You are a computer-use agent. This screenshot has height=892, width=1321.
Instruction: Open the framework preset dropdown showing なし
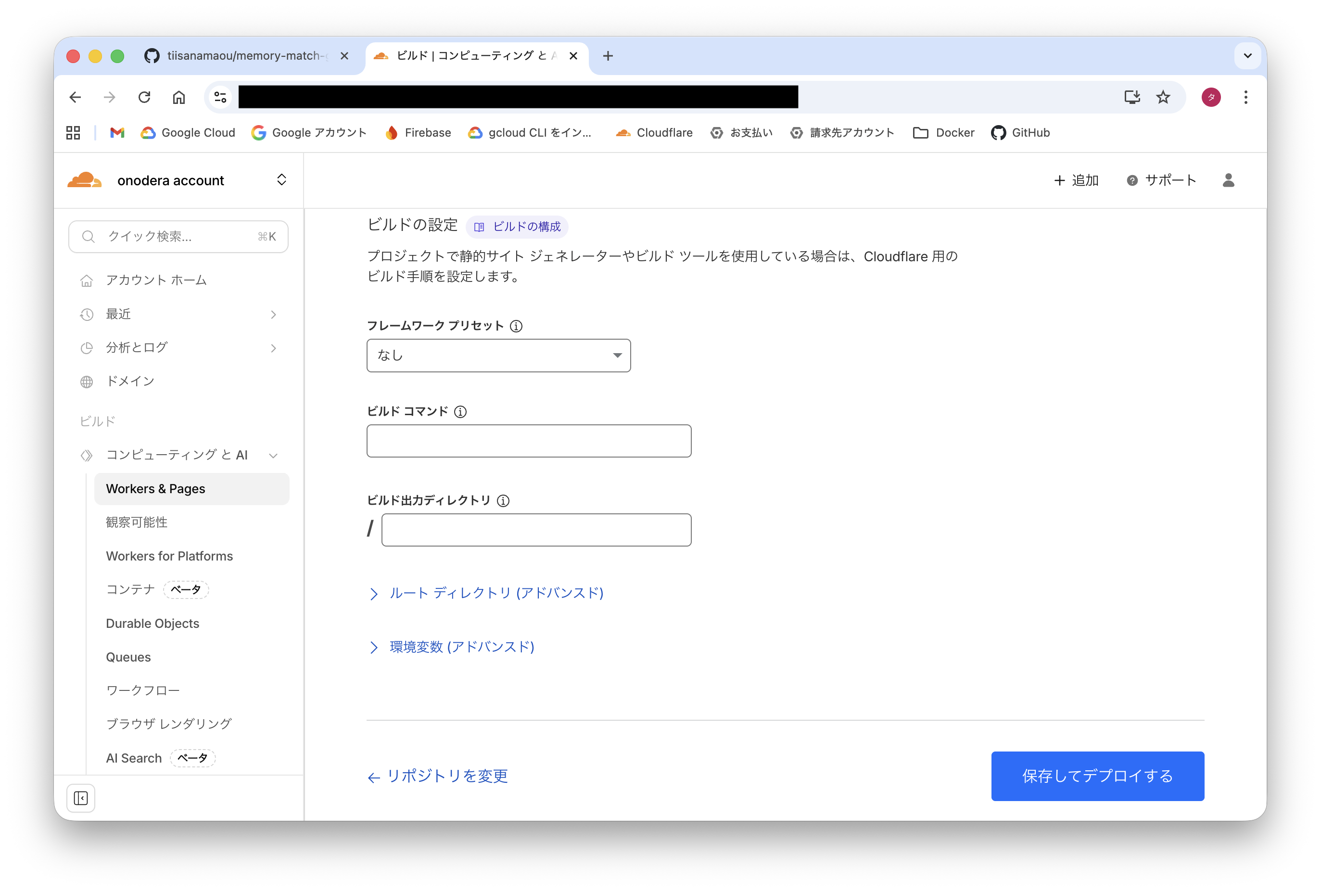(498, 356)
